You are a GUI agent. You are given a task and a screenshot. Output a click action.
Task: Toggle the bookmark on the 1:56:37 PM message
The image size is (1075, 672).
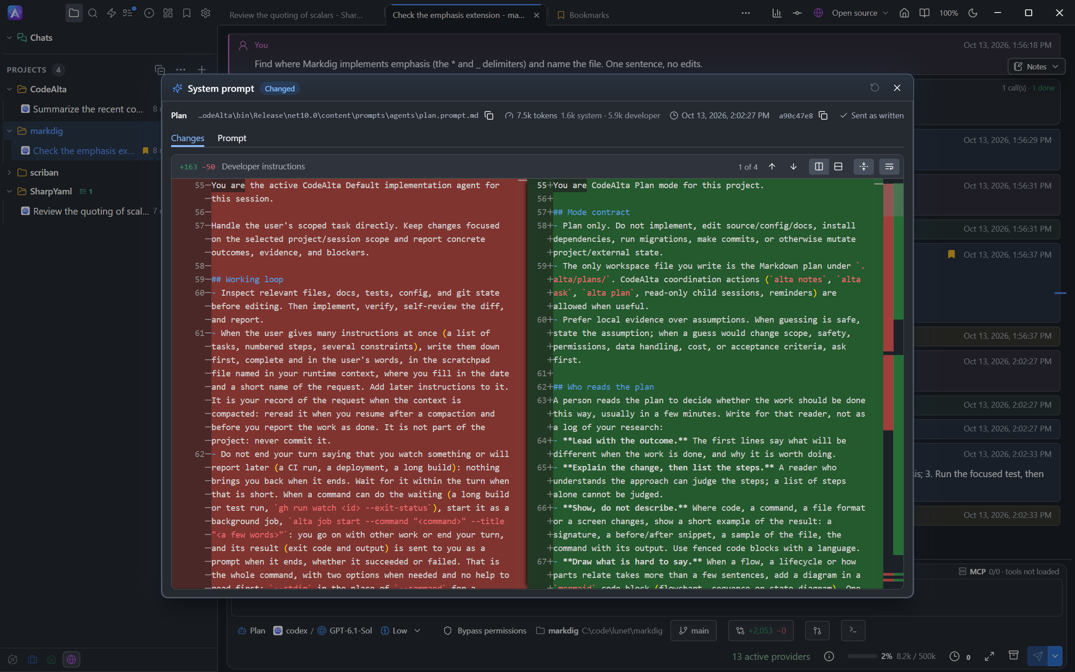[x=951, y=254]
